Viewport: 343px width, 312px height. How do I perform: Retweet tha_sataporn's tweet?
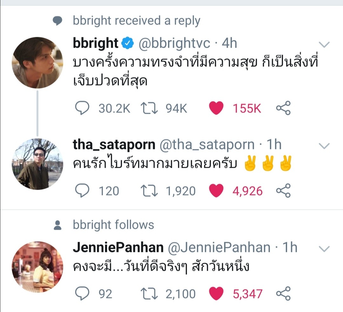pyautogui.click(x=149, y=191)
